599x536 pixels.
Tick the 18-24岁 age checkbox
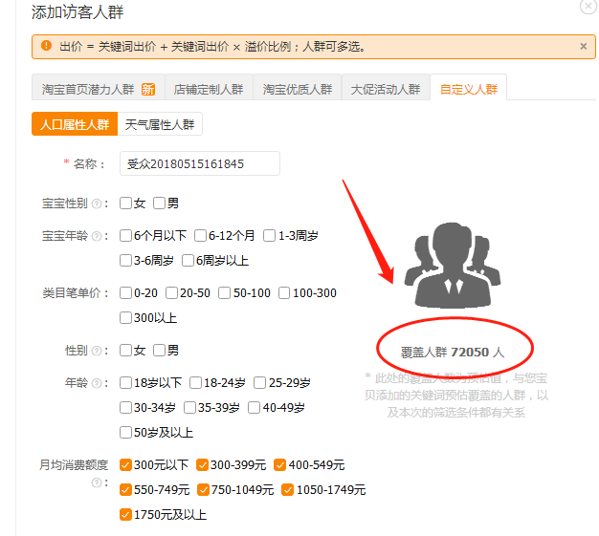pyautogui.click(x=195, y=383)
